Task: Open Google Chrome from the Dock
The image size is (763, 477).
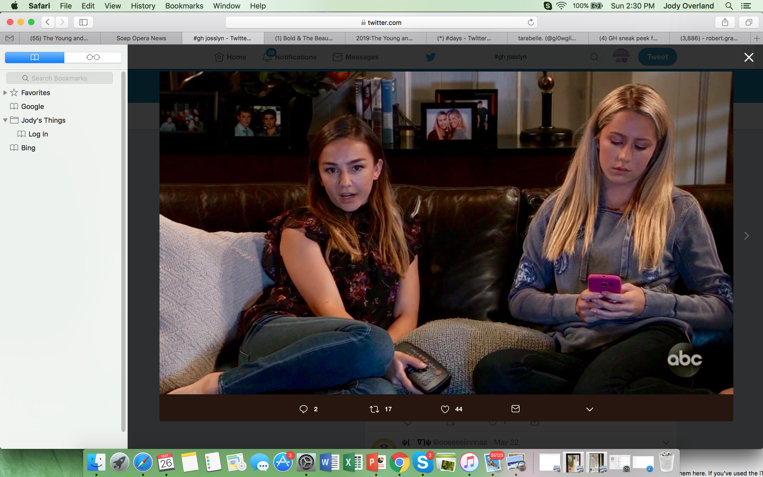Action: click(400, 462)
